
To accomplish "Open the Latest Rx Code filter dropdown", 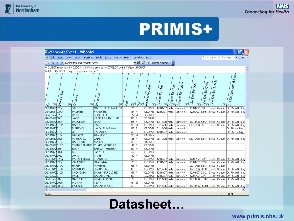I will pyautogui.click(x=174, y=105).
